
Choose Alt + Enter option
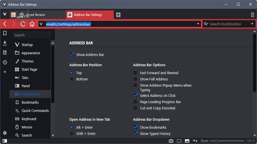(71, 127)
